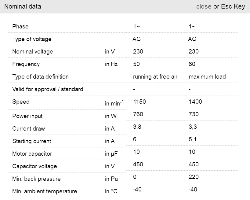
Task: Click the Type of voltage label
Action: pyautogui.click(x=32, y=39)
